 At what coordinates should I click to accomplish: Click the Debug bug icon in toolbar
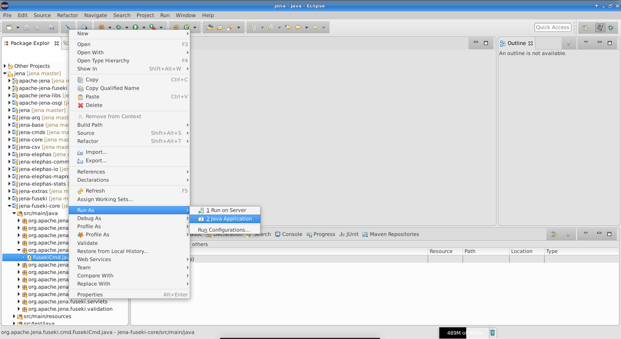(x=118, y=27)
